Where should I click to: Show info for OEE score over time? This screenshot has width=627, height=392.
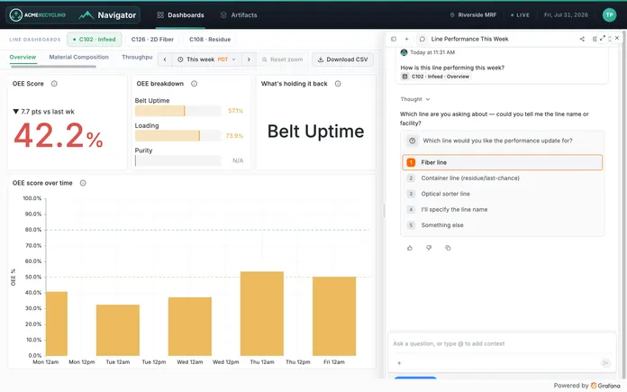pyautogui.click(x=83, y=183)
